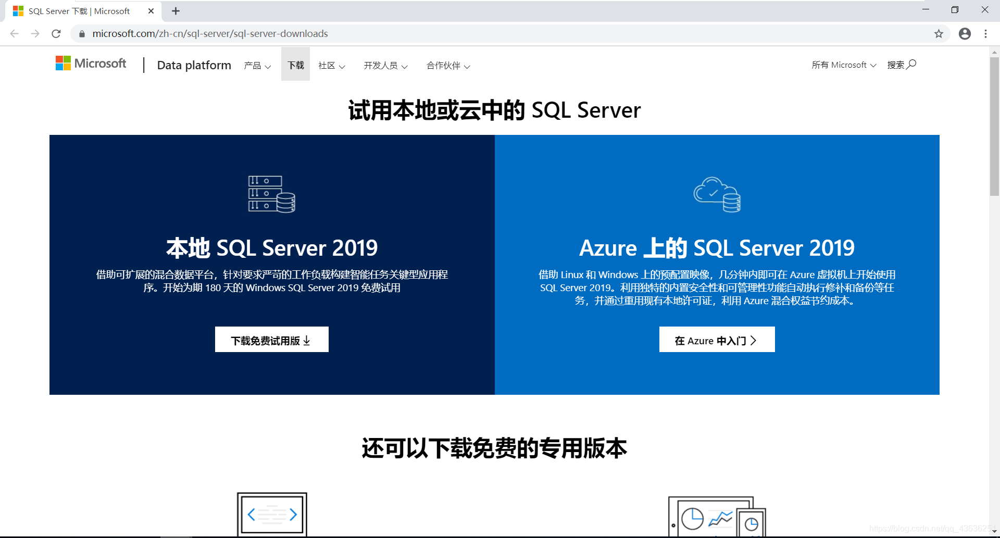This screenshot has width=1000, height=538.
Task: Click scrollbar up arrow
Action: point(994,52)
